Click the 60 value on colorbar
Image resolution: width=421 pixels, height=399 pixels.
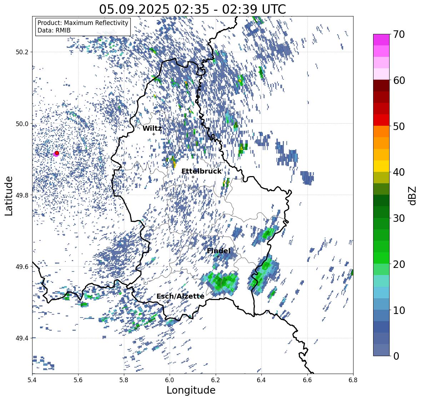(x=399, y=80)
